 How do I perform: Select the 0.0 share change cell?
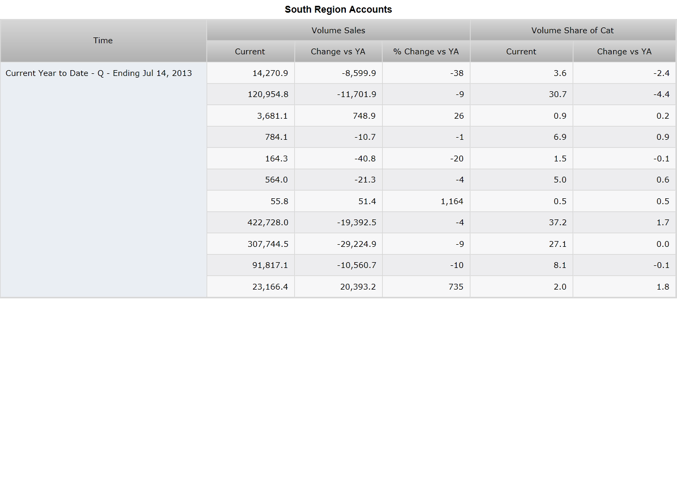624,244
